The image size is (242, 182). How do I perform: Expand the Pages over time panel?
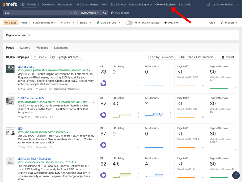234,35
